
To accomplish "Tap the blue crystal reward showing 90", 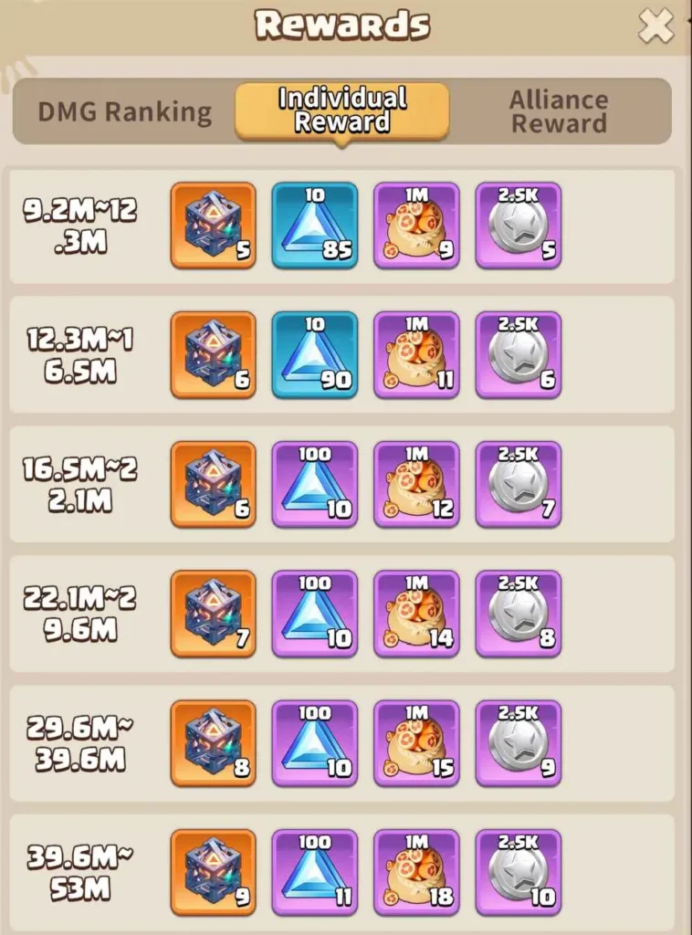I will [315, 355].
